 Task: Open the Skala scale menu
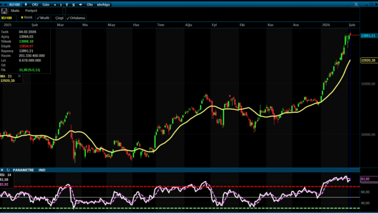pyautogui.click(x=15, y=10)
